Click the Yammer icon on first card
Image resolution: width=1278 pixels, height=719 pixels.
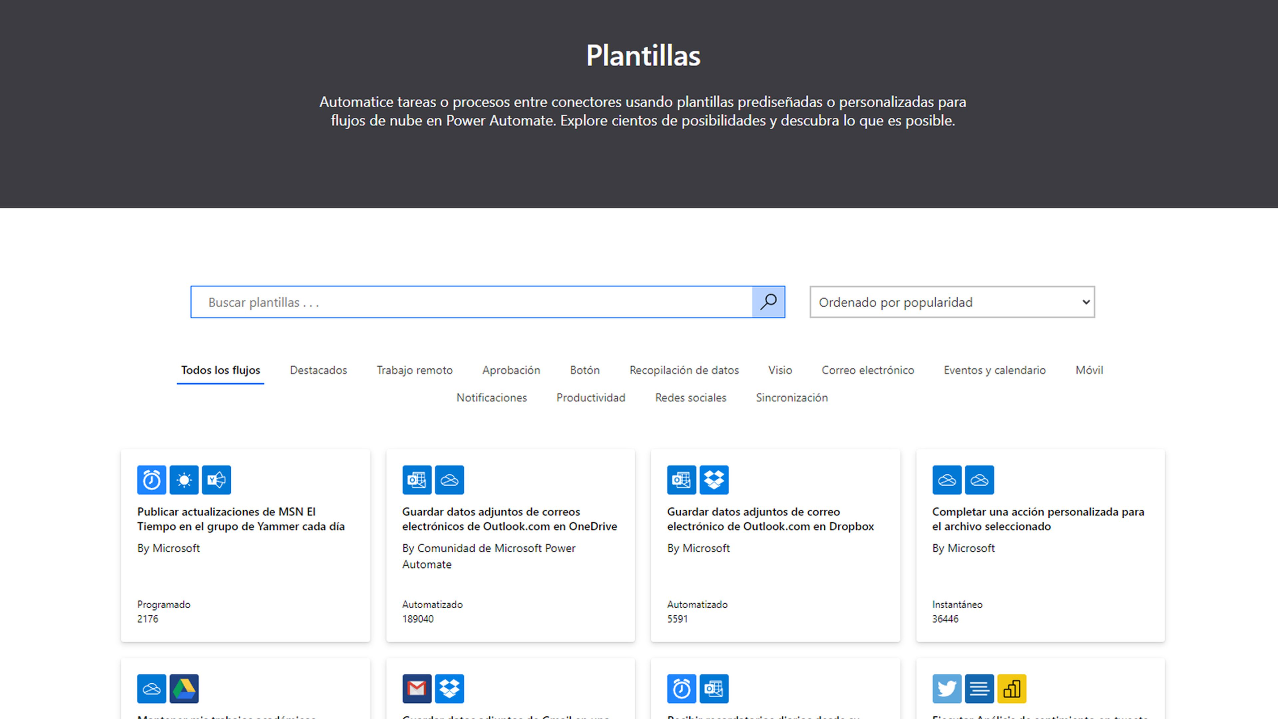tap(216, 480)
